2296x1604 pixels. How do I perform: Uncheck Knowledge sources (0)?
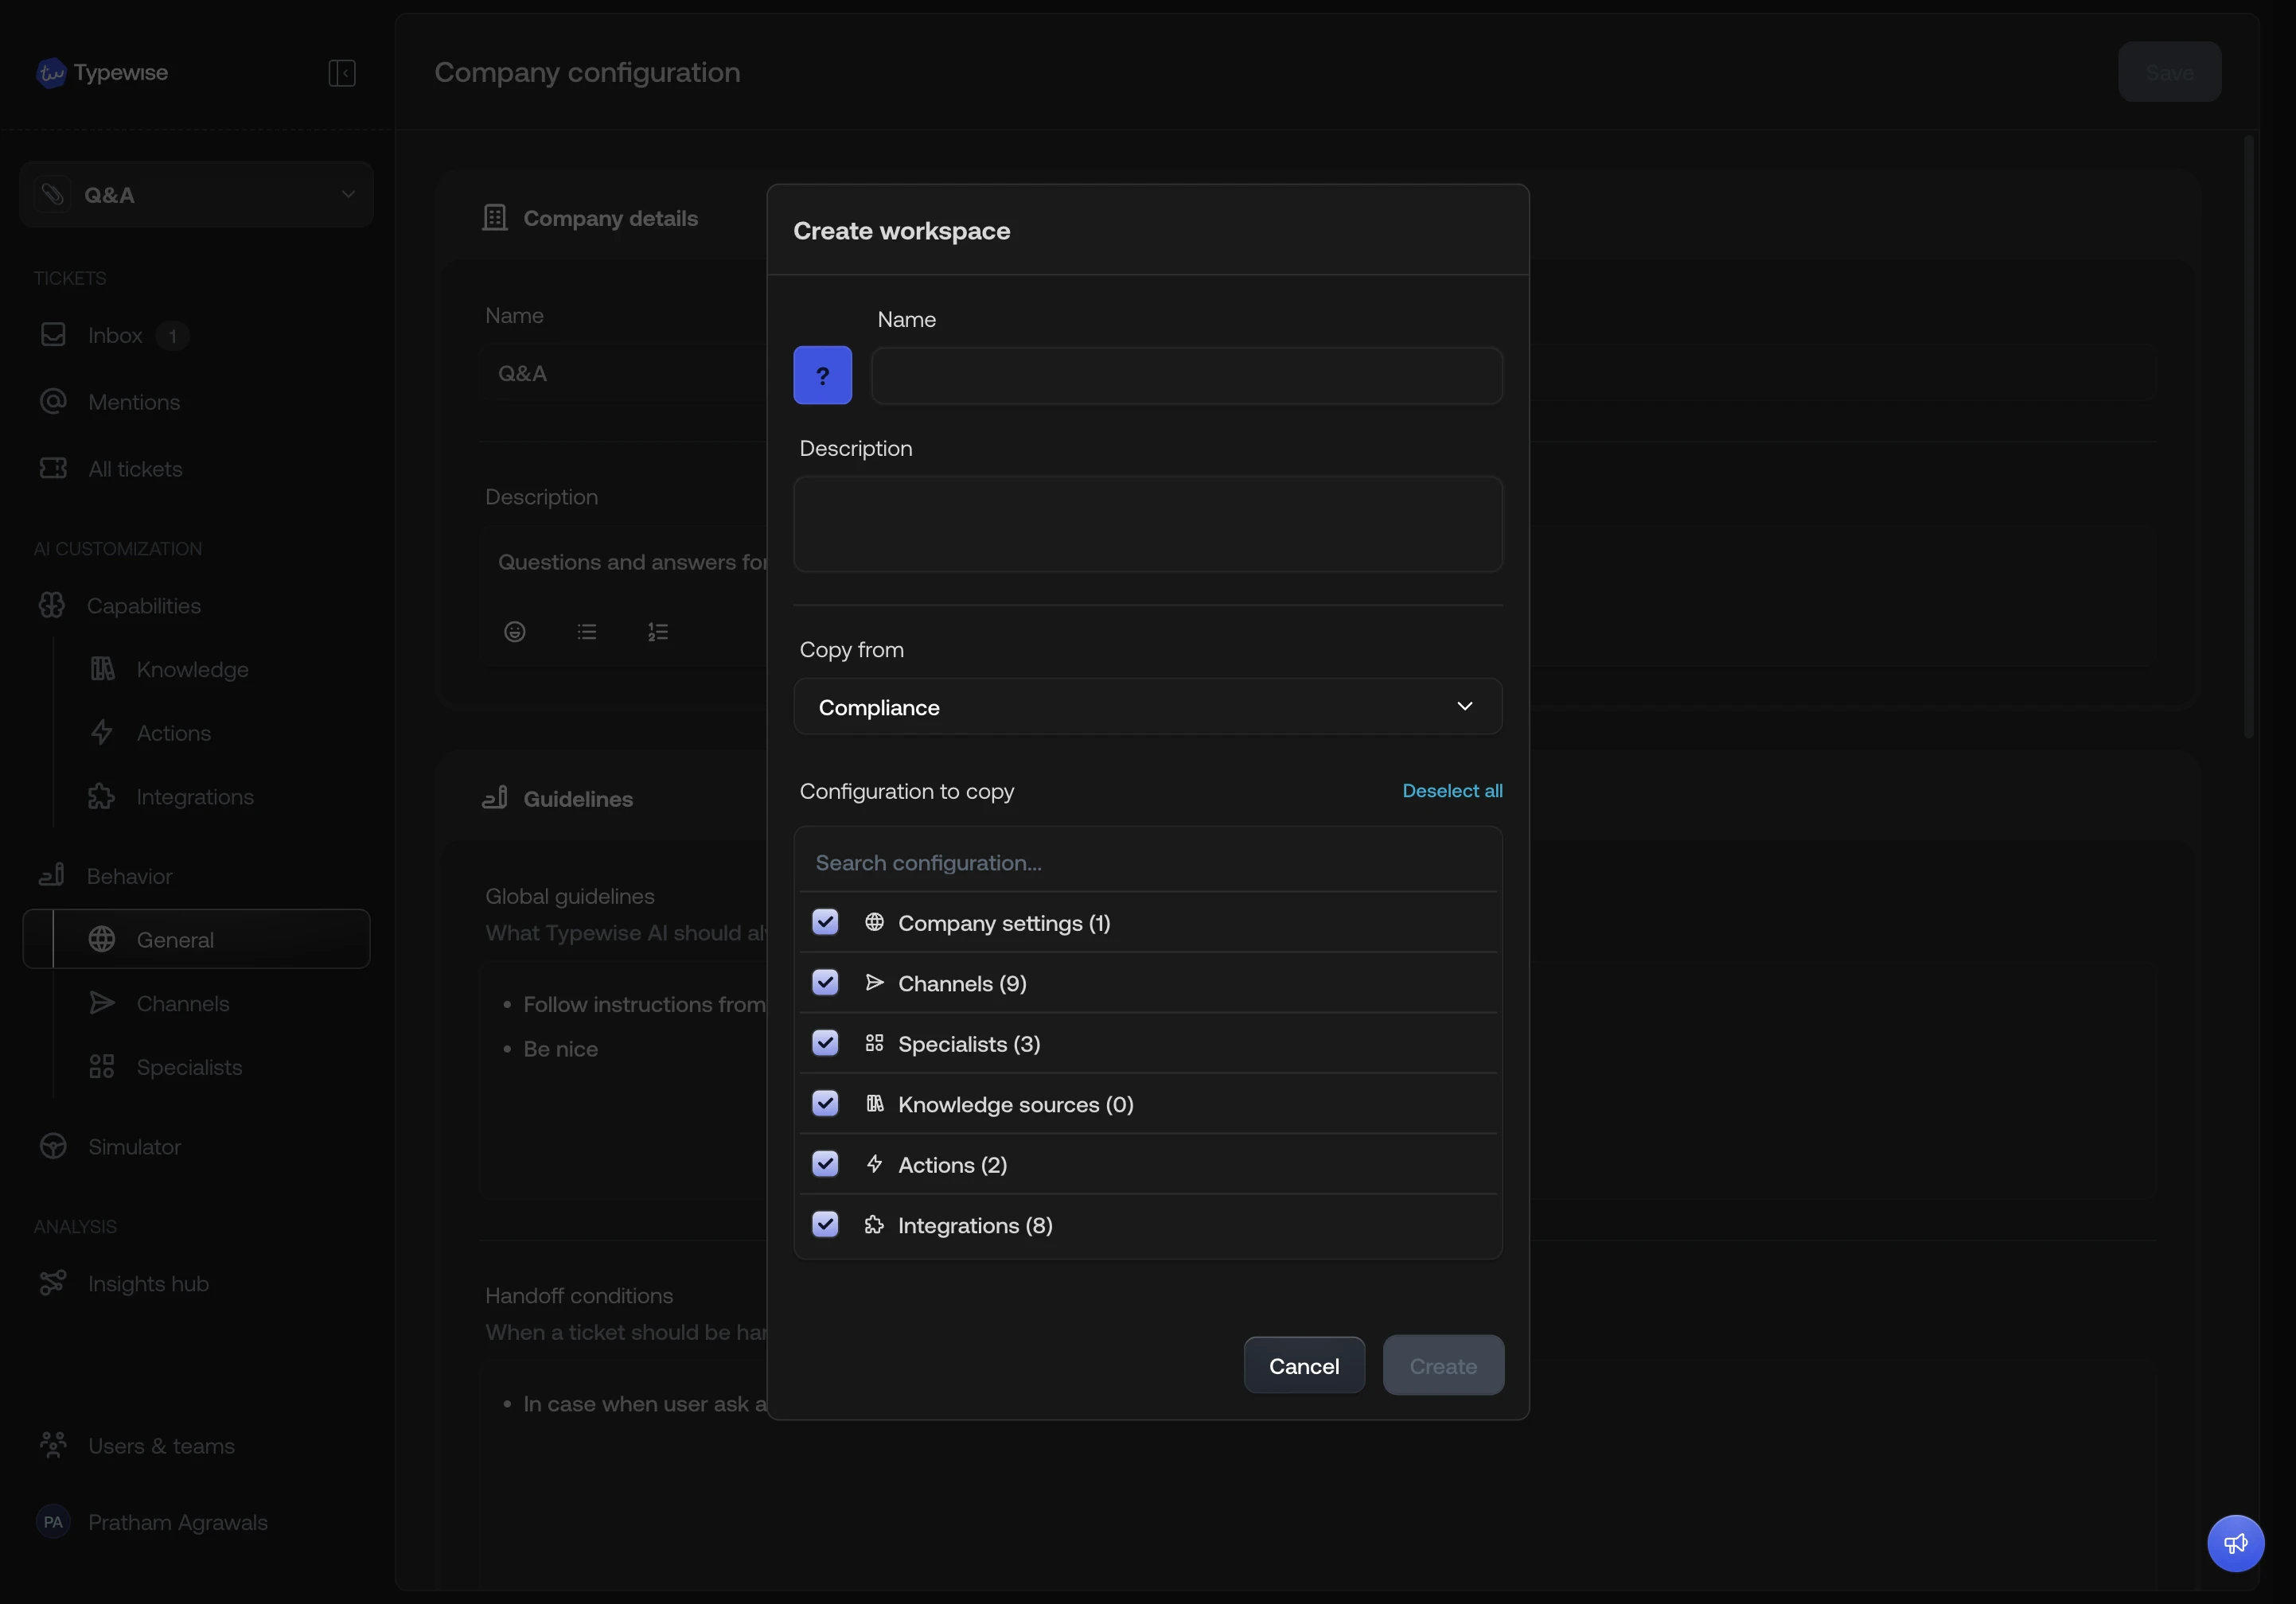click(x=824, y=1103)
